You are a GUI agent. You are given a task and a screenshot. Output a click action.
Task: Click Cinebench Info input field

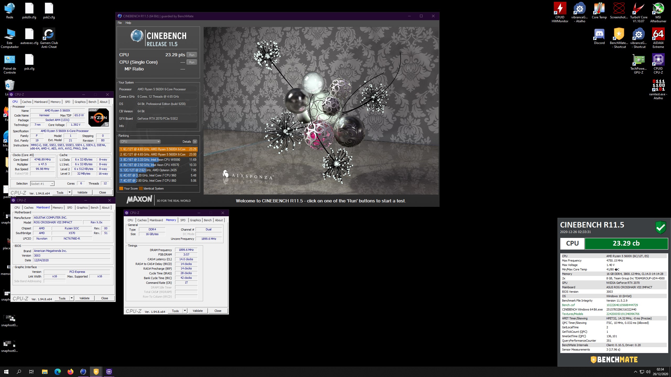(166, 126)
